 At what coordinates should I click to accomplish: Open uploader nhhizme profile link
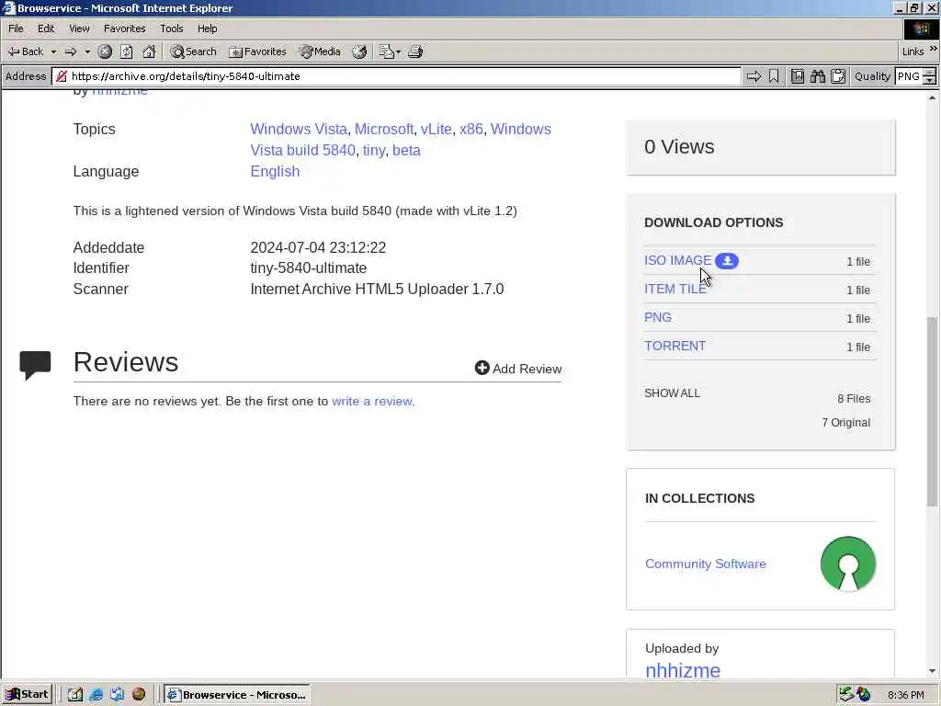point(683,670)
